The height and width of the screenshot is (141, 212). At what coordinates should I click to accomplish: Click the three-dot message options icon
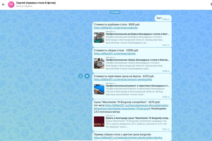81,76
